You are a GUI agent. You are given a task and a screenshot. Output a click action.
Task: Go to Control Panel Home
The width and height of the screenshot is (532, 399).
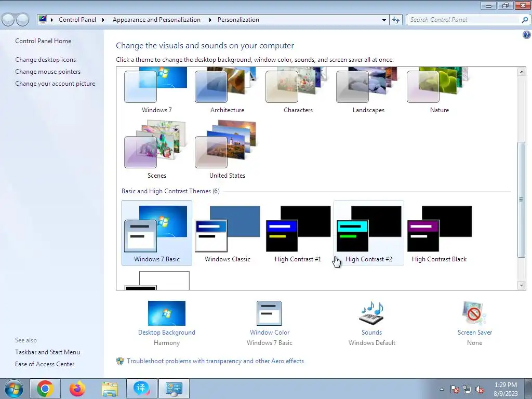pos(43,41)
